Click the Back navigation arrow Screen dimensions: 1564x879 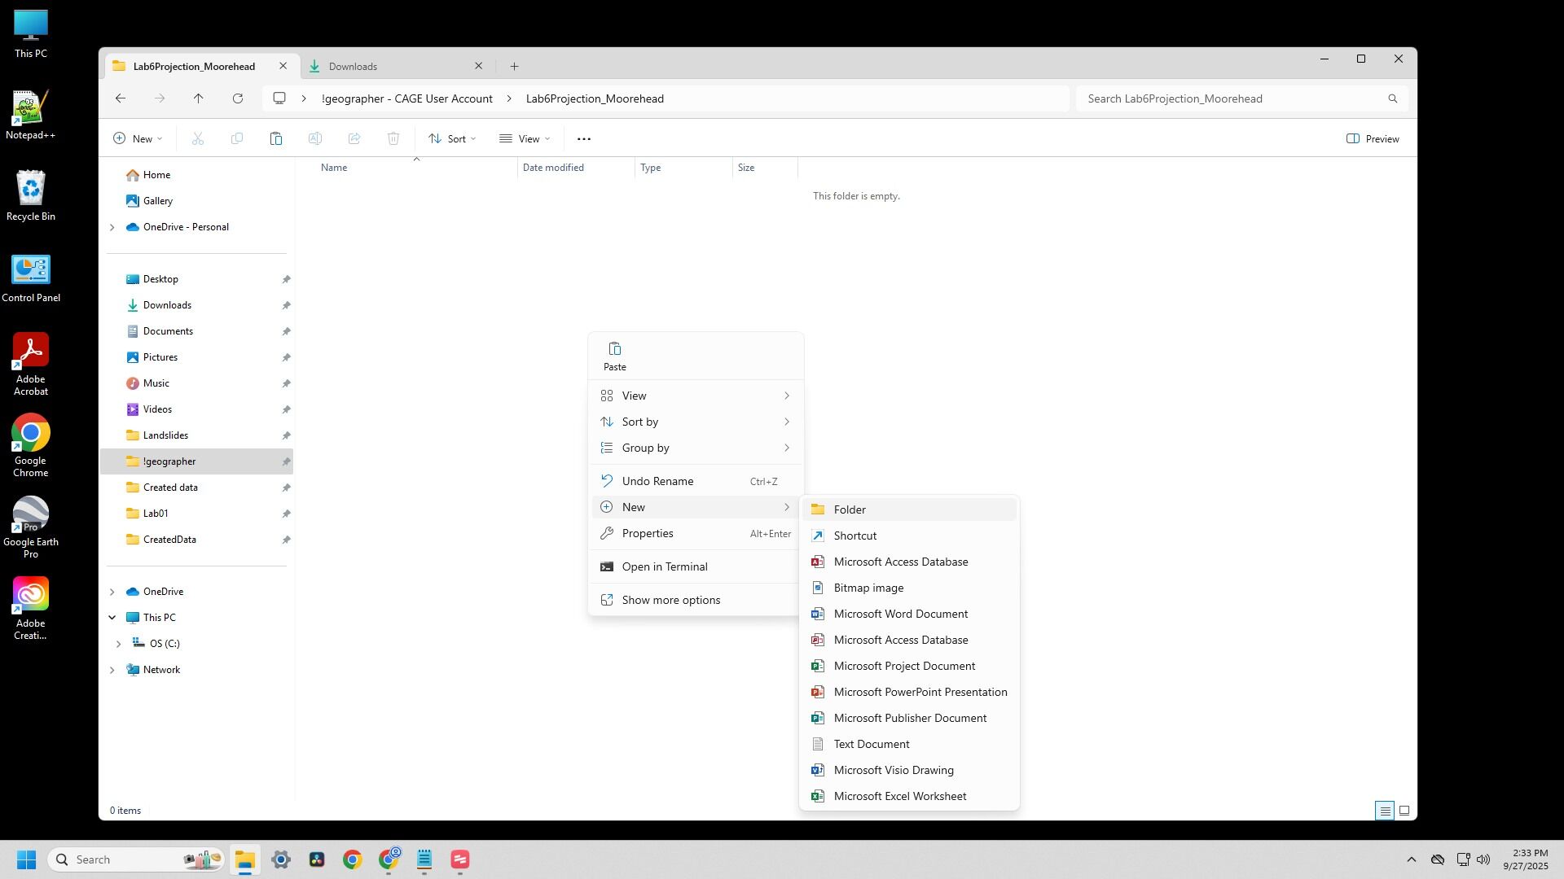click(121, 98)
